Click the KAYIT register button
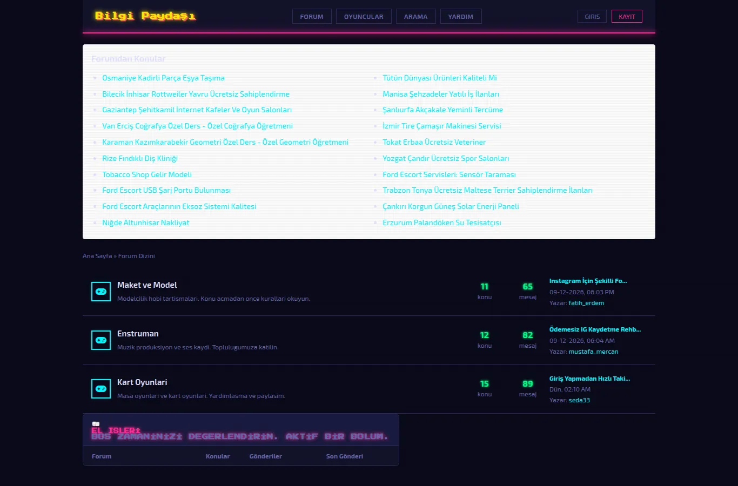Screen dimensions: 738x486 pos(627,17)
